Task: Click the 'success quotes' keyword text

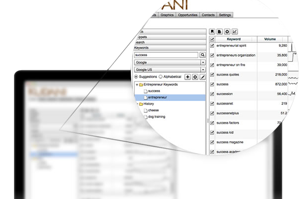Action: [x=228, y=75]
